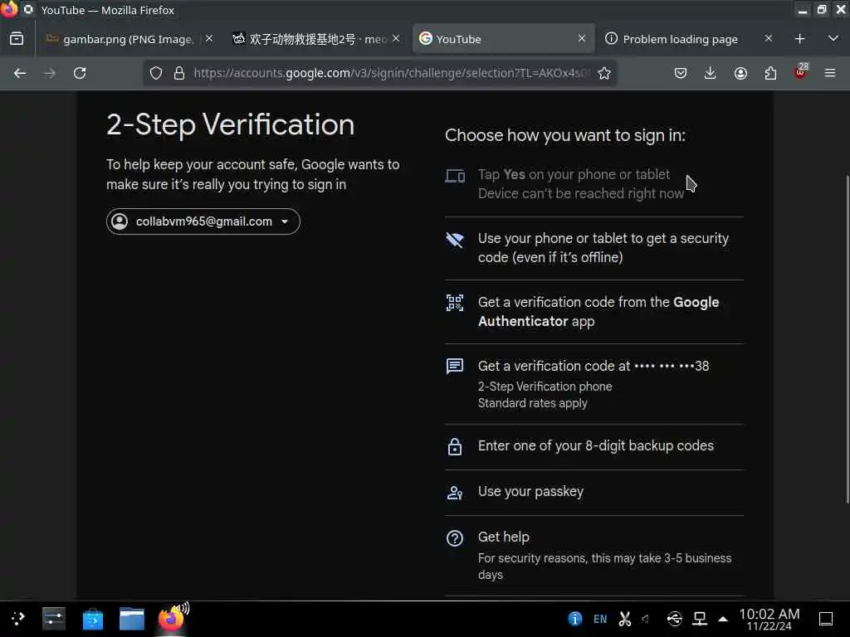Go back to the previous page
The width and height of the screenshot is (850, 637).
point(20,73)
